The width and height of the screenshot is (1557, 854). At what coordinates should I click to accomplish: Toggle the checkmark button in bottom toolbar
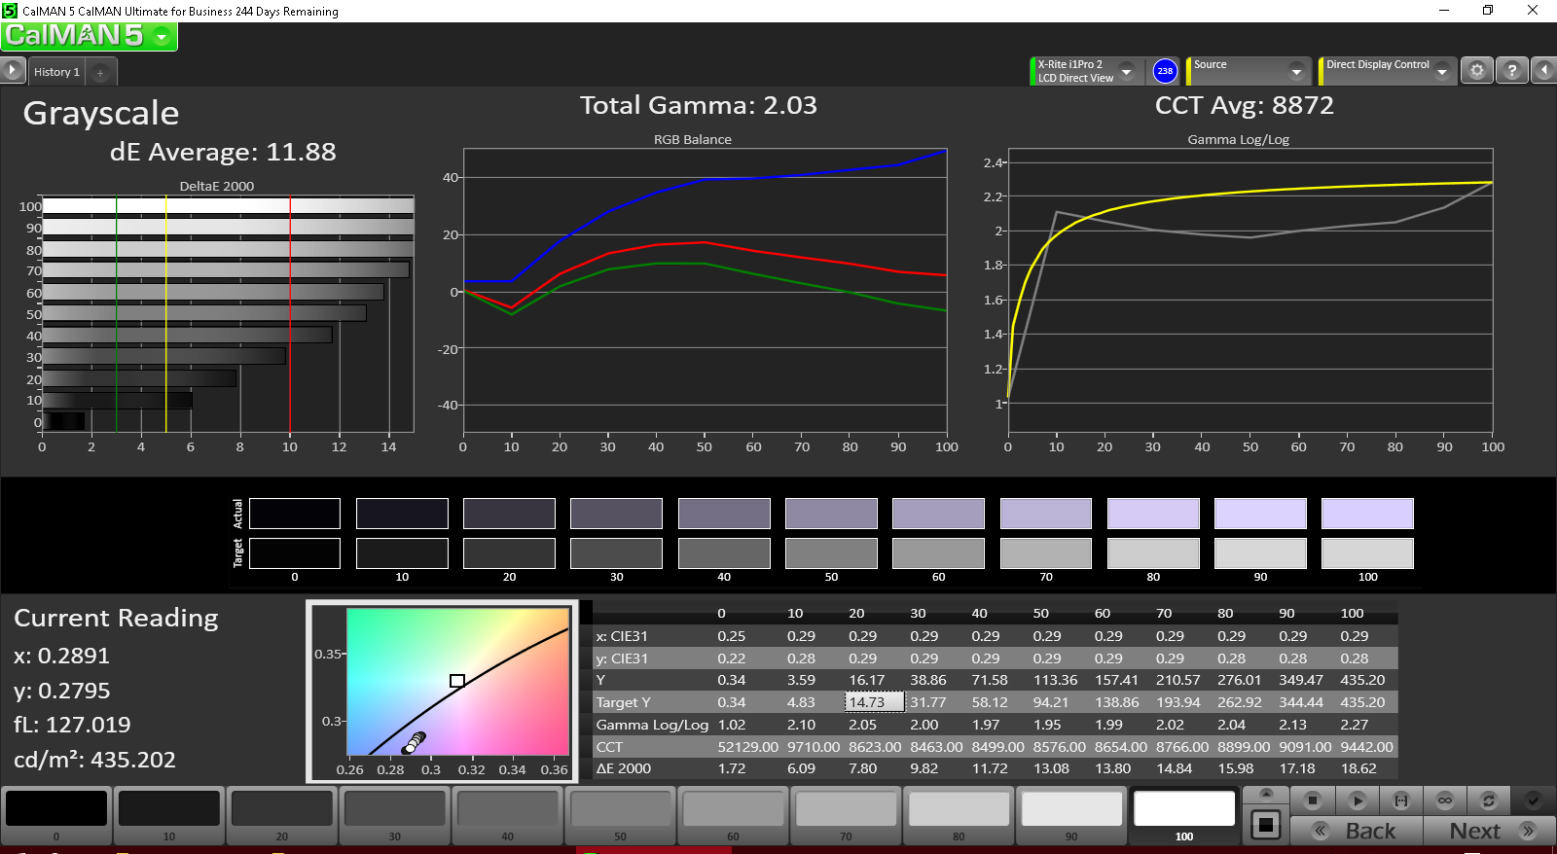coord(1533,801)
